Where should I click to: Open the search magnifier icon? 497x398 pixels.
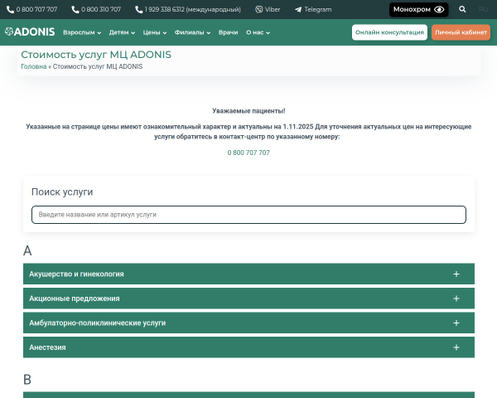(462, 9)
